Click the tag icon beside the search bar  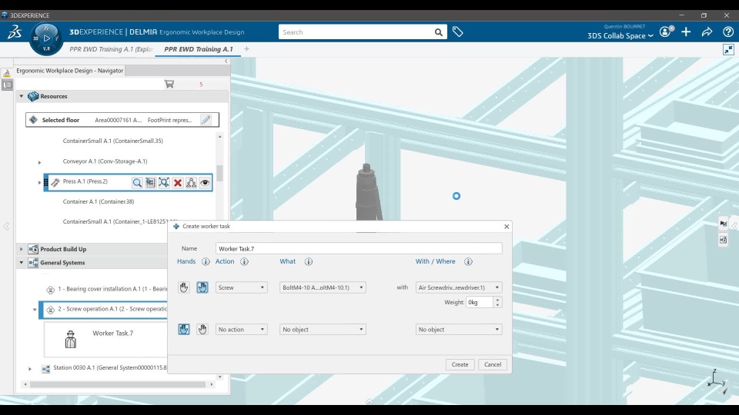[x=457, y=32]
